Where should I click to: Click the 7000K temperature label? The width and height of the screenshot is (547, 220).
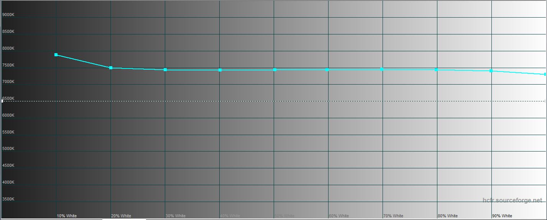click(8, 81)
